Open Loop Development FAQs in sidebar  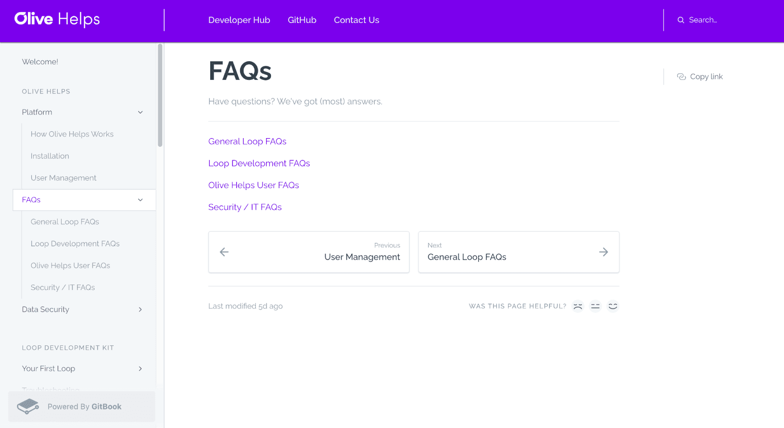[75, 244]
